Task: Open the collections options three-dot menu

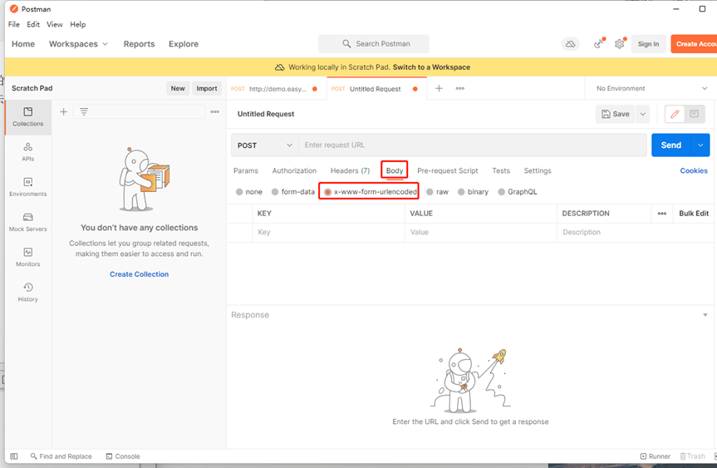Action: coord(215,111)
